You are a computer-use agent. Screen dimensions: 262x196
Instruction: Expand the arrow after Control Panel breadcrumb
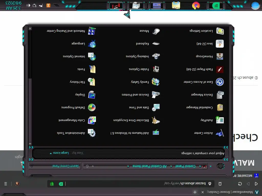tap(171, 166)
